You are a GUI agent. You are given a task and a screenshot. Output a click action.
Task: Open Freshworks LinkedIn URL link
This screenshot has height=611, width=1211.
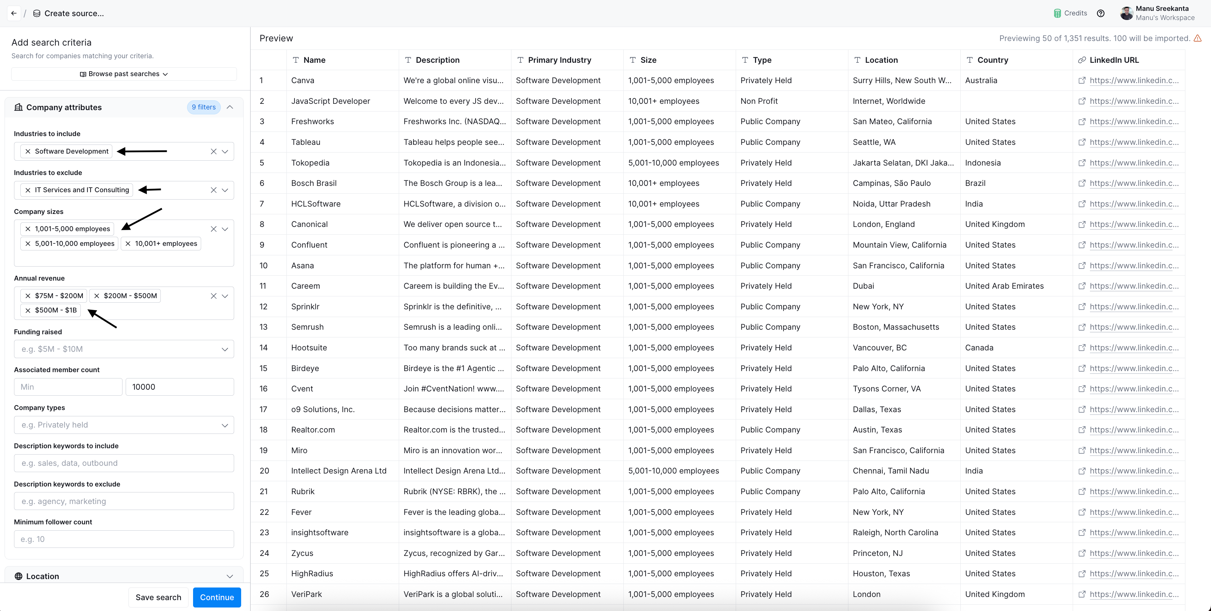click(1133, 122)
